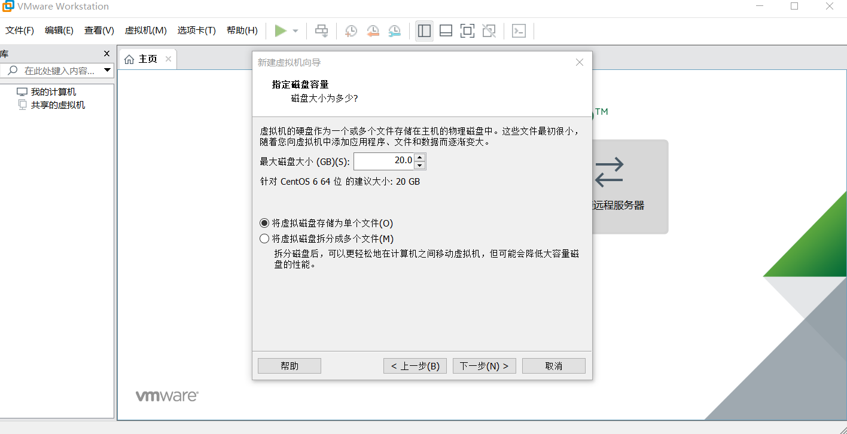Viewport: 847px width, 434px height.
Task: Maximize the VMware Workstation window
Action: pos(794,7)
